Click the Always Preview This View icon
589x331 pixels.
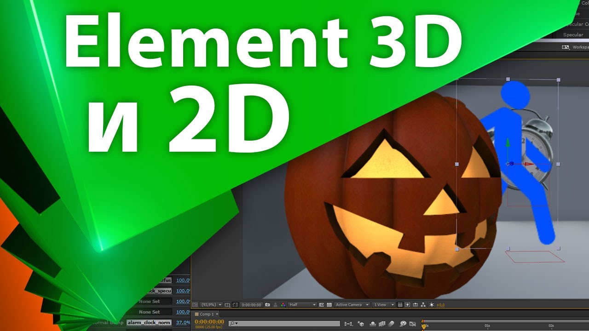195,305
